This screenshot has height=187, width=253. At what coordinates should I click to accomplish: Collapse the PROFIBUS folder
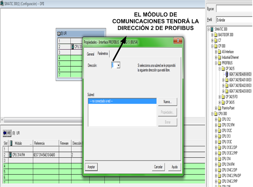point(216,63)
